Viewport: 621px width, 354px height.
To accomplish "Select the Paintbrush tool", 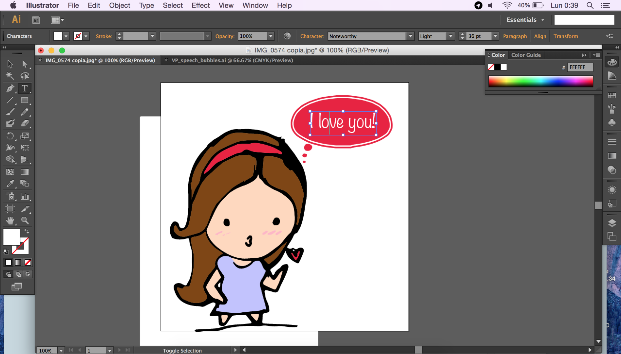I will pos(10,112).
